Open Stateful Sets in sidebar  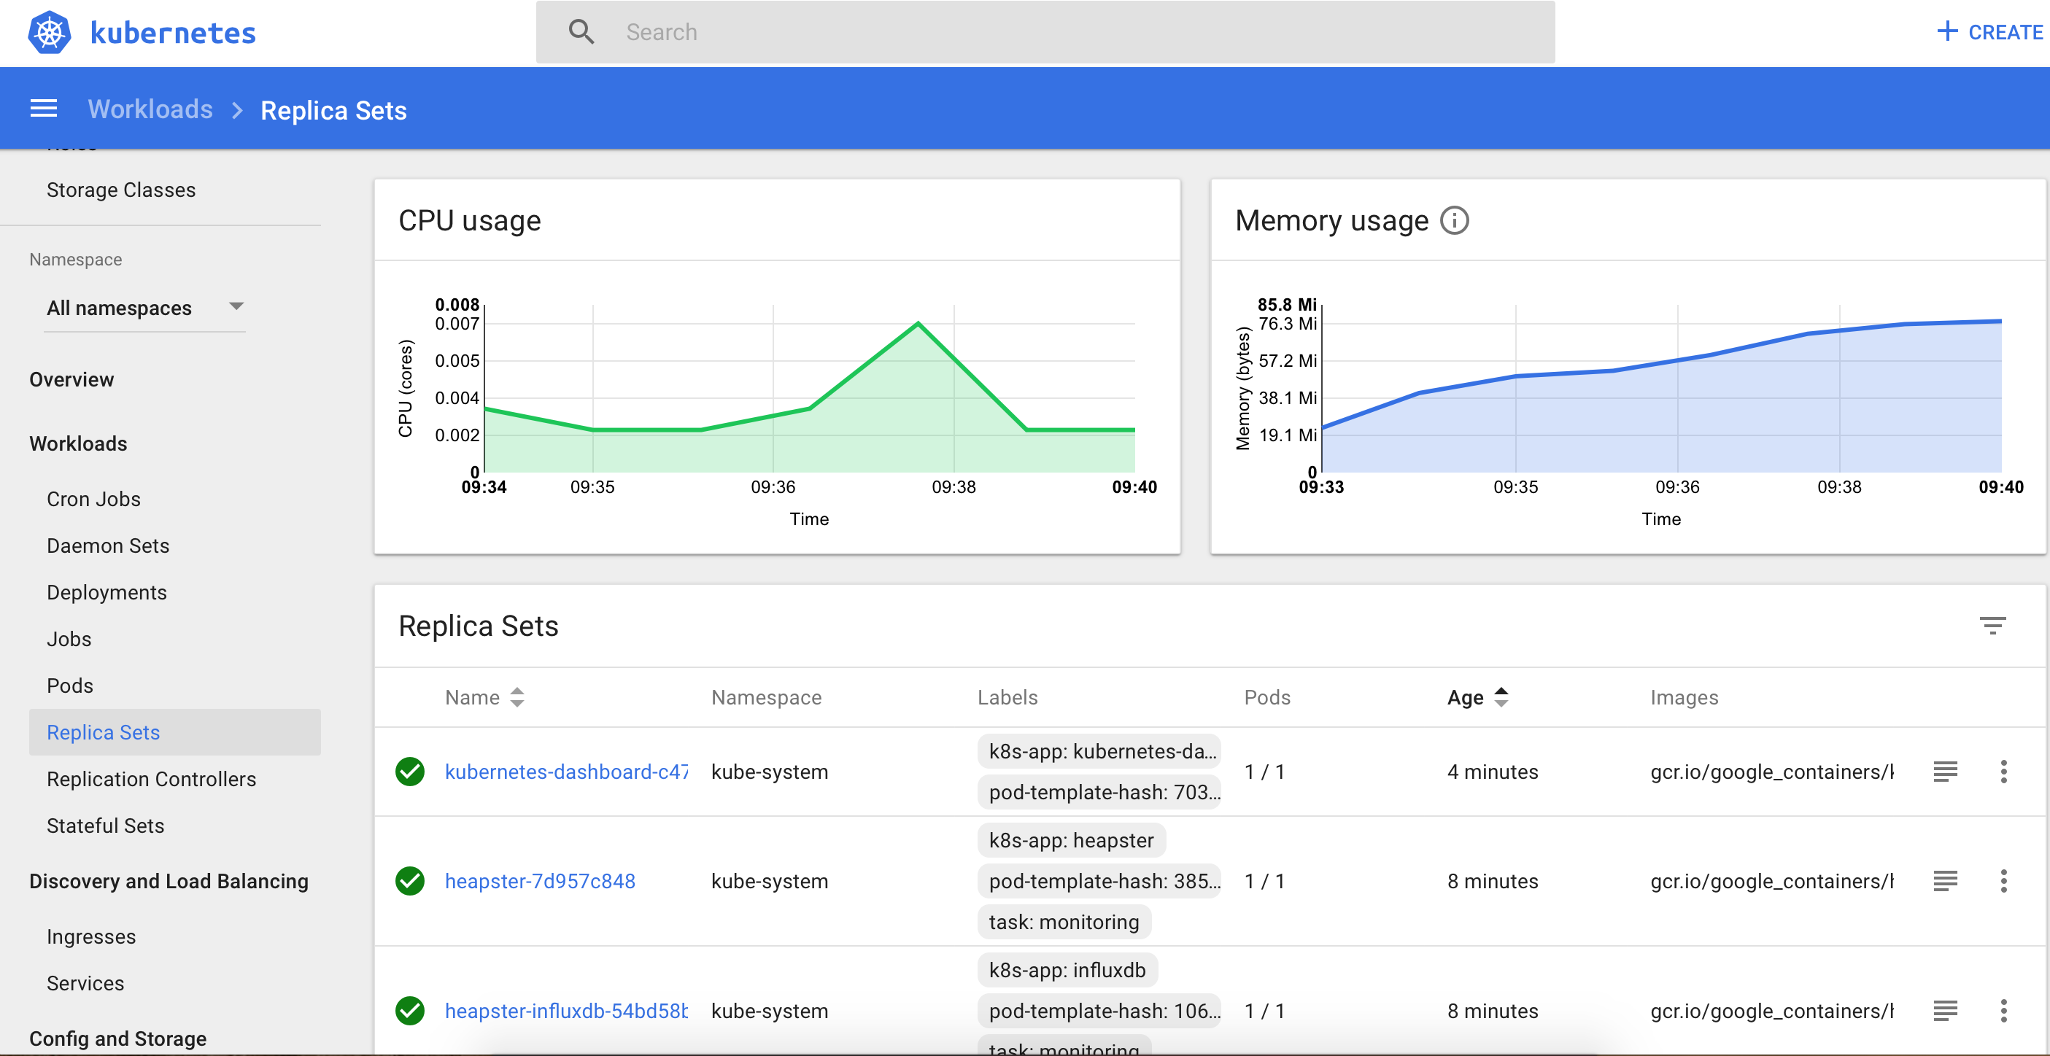[x=105, y=826]
